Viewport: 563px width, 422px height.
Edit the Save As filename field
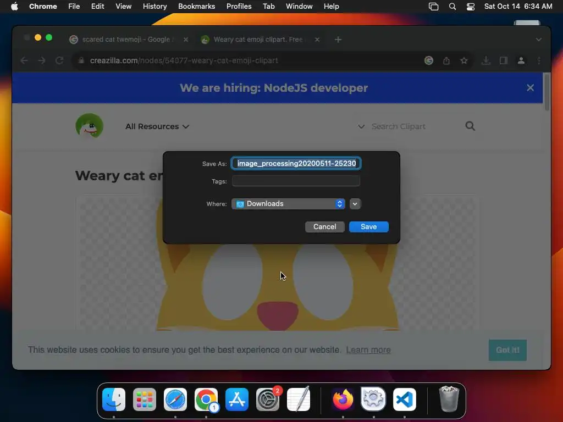coord(296,164)
